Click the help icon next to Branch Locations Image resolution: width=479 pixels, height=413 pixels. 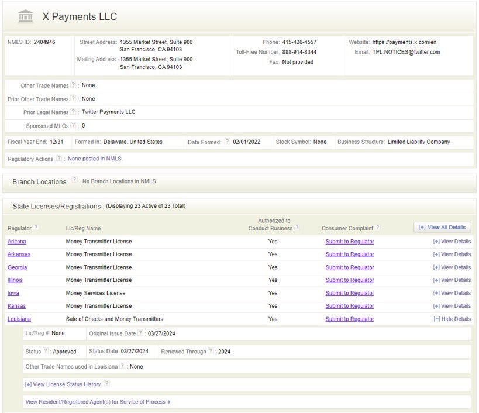74,180
